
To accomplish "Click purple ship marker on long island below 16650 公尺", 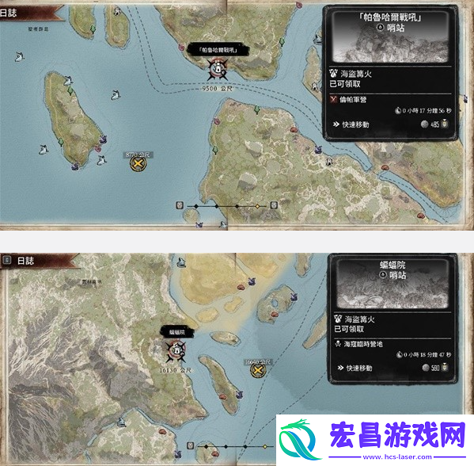I will [x=240, y=394].
